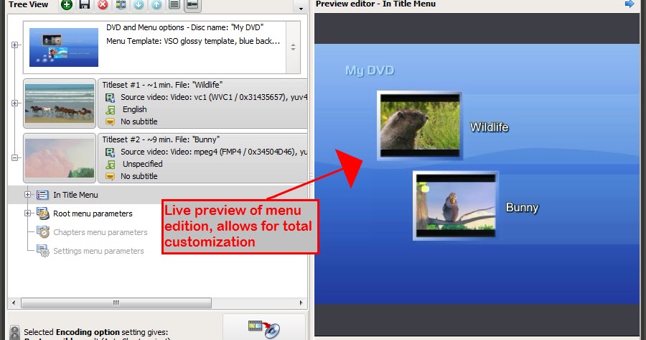
Task: Select Chapters menu parameters tree item
Action: click(x=100, y=232)
